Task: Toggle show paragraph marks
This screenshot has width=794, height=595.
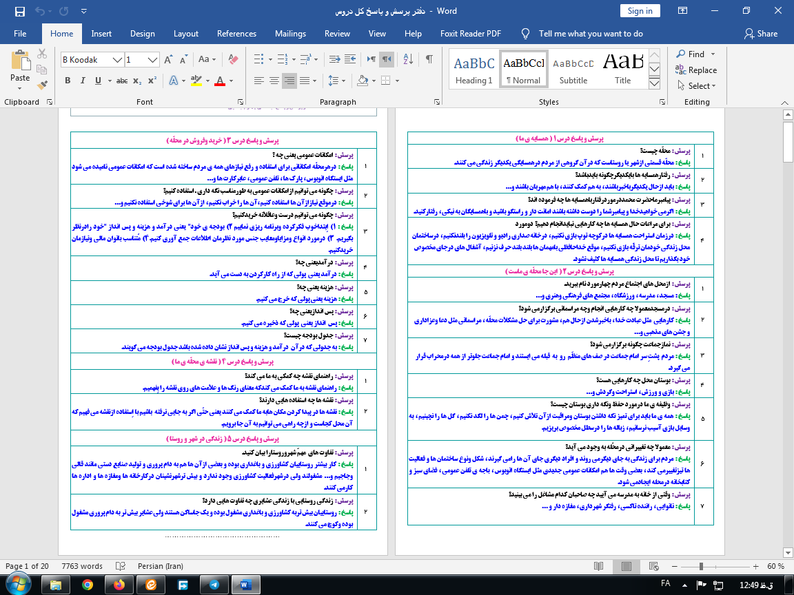Action: coord(429,59)
